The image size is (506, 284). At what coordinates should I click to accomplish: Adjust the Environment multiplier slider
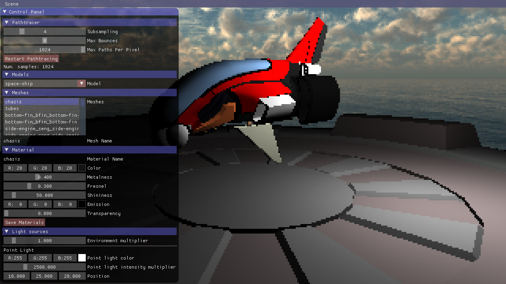45,241
